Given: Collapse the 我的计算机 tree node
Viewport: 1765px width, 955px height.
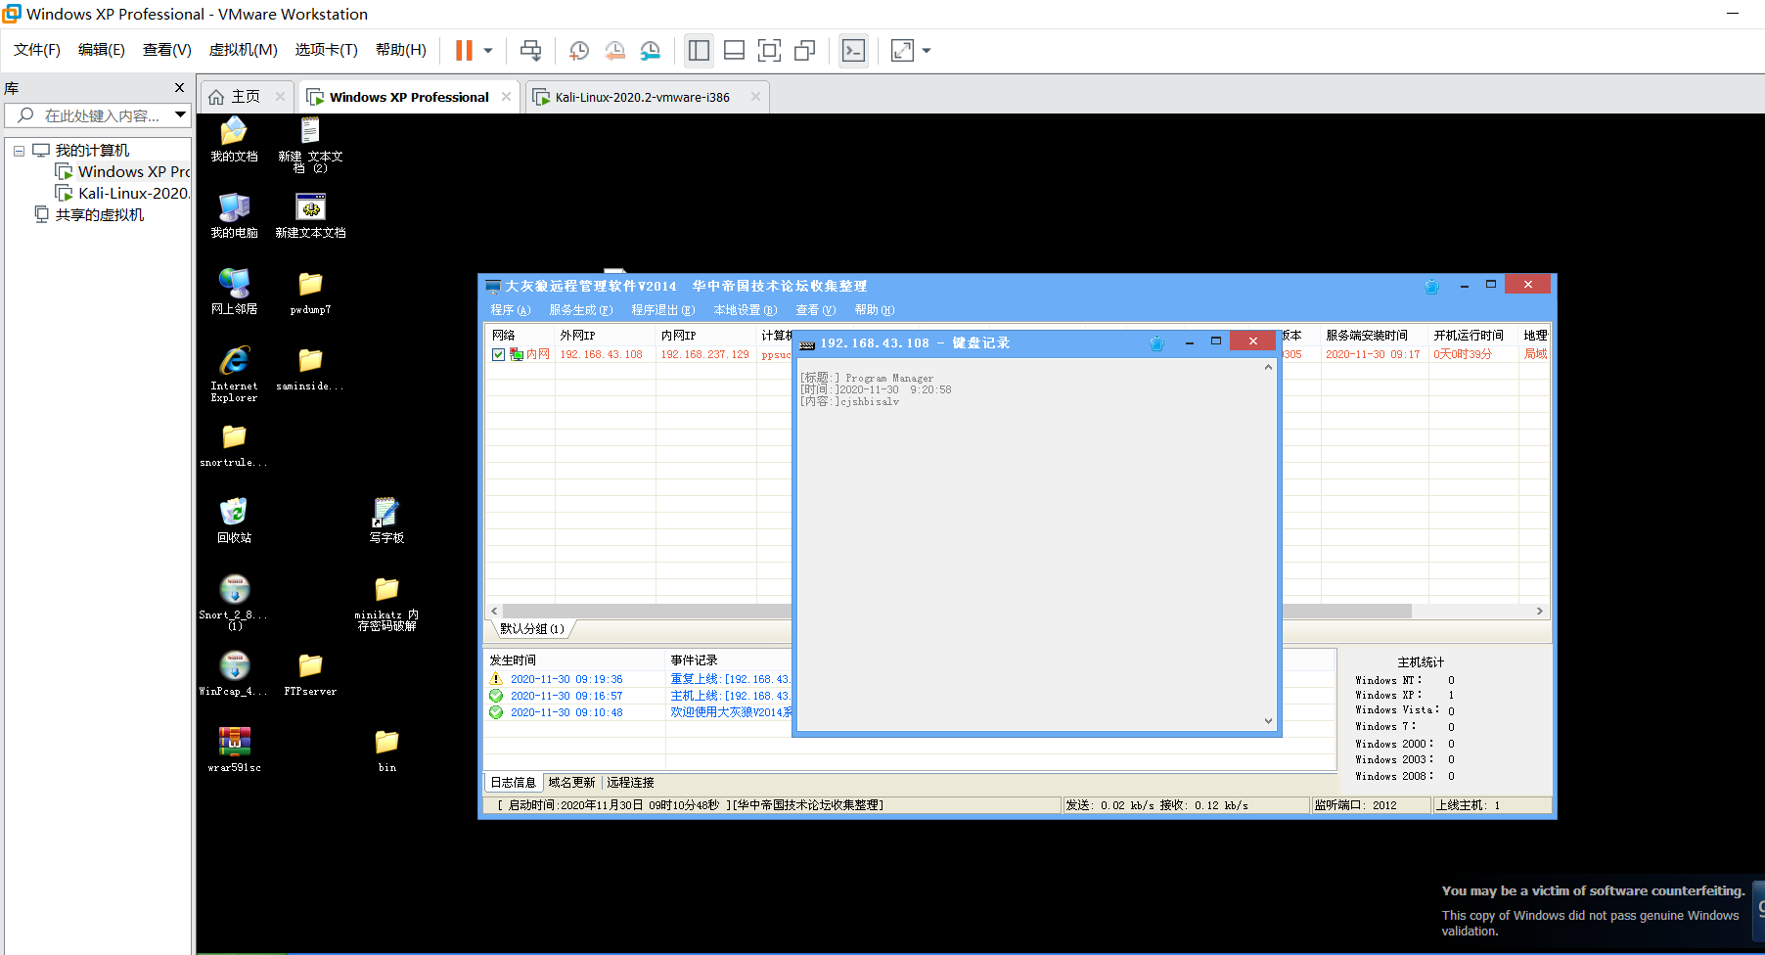Looking at the screenshot, I should pos(19,151).
